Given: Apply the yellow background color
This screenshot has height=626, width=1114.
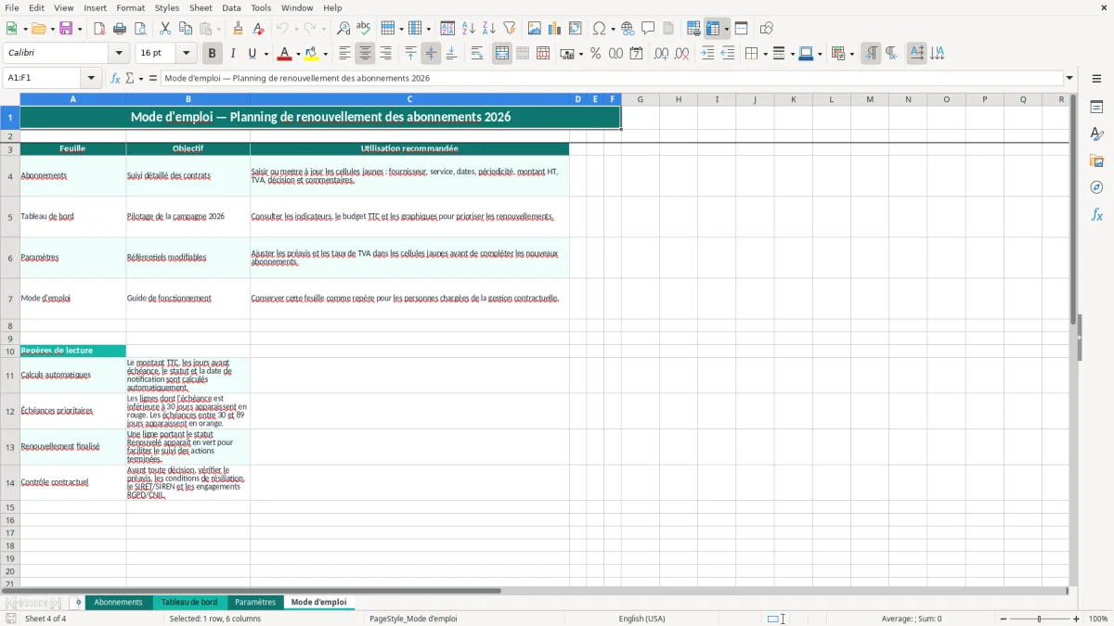Looking at the screenshot, I should [x=312, y=54].
